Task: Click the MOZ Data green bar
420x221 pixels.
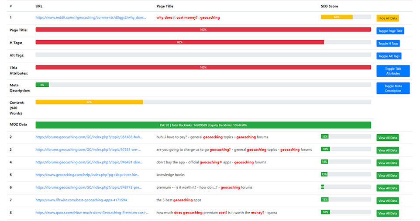Action: 203,125
